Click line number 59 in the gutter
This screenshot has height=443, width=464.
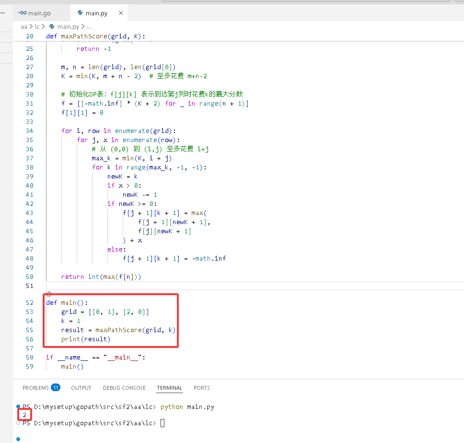click(30, 367)
